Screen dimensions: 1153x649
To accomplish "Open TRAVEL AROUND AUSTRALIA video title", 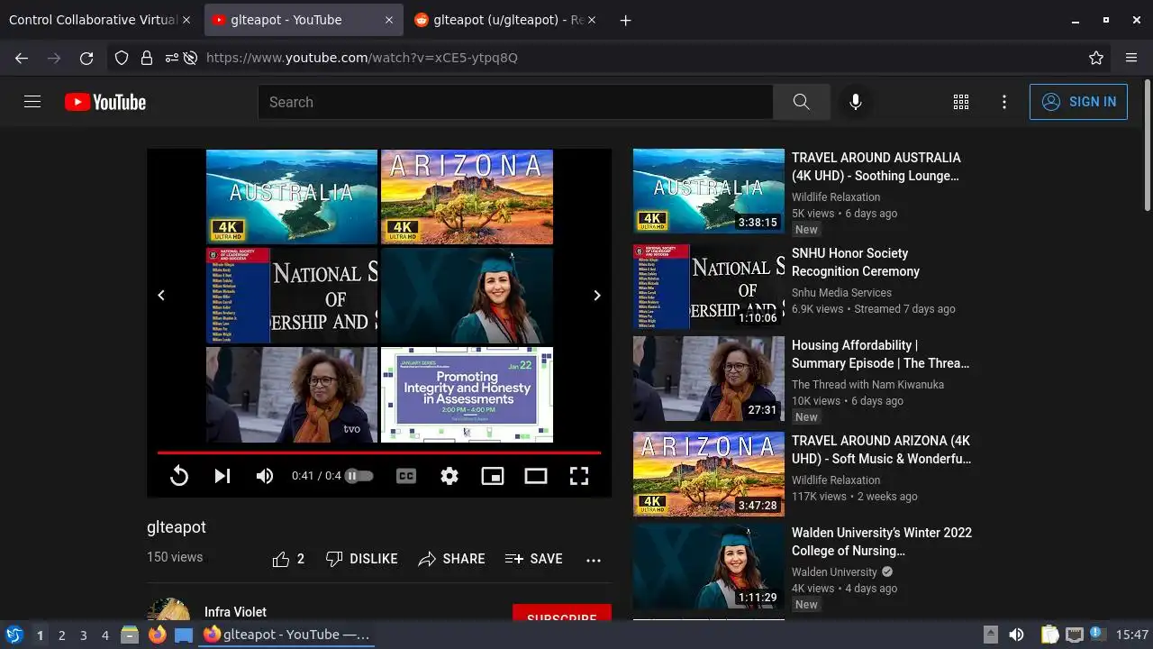I will tap(876, 167).
